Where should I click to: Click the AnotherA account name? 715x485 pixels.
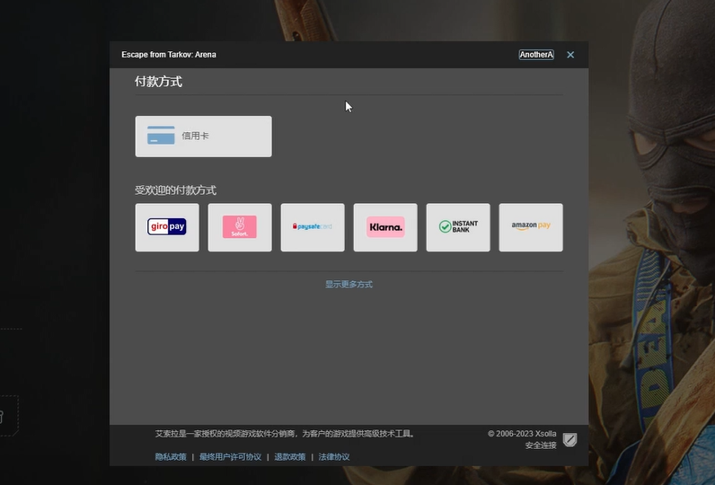536,55
